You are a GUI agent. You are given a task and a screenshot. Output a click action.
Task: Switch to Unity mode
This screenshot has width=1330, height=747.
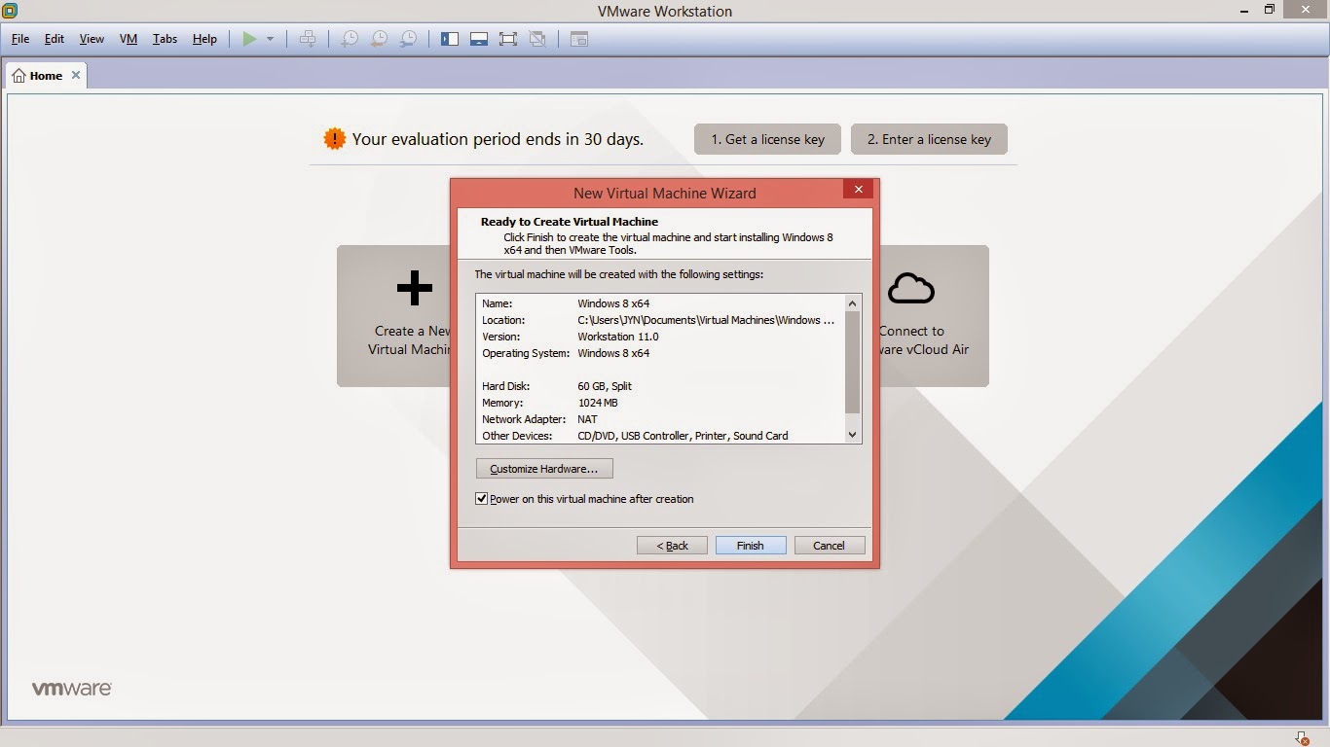536,39
